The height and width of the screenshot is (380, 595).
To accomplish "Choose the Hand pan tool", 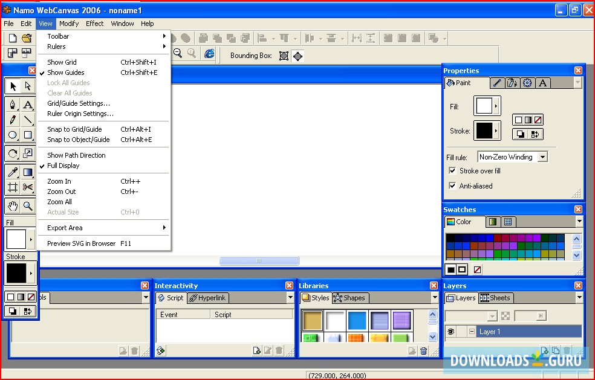I will [13, 207].
